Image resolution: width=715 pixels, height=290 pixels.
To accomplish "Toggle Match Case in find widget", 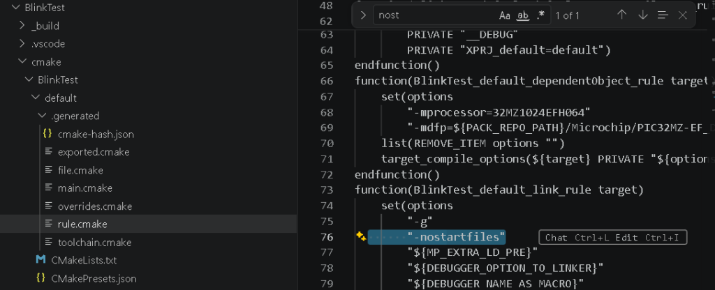I will pos(504,15).
